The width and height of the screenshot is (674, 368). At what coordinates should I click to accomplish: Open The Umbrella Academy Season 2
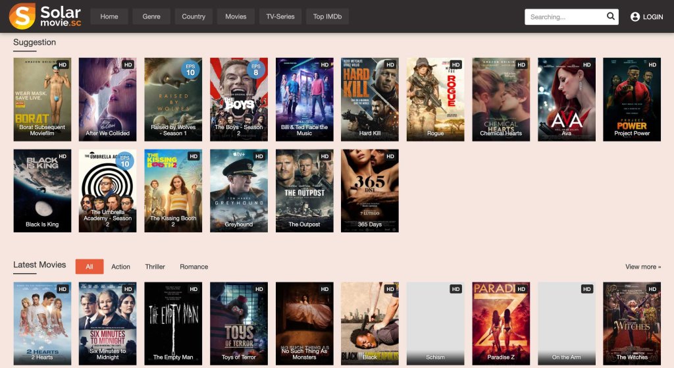pos(107,190)
